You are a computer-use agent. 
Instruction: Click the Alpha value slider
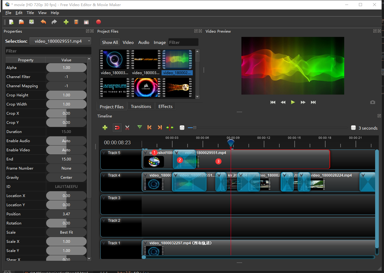pos(66,68)
